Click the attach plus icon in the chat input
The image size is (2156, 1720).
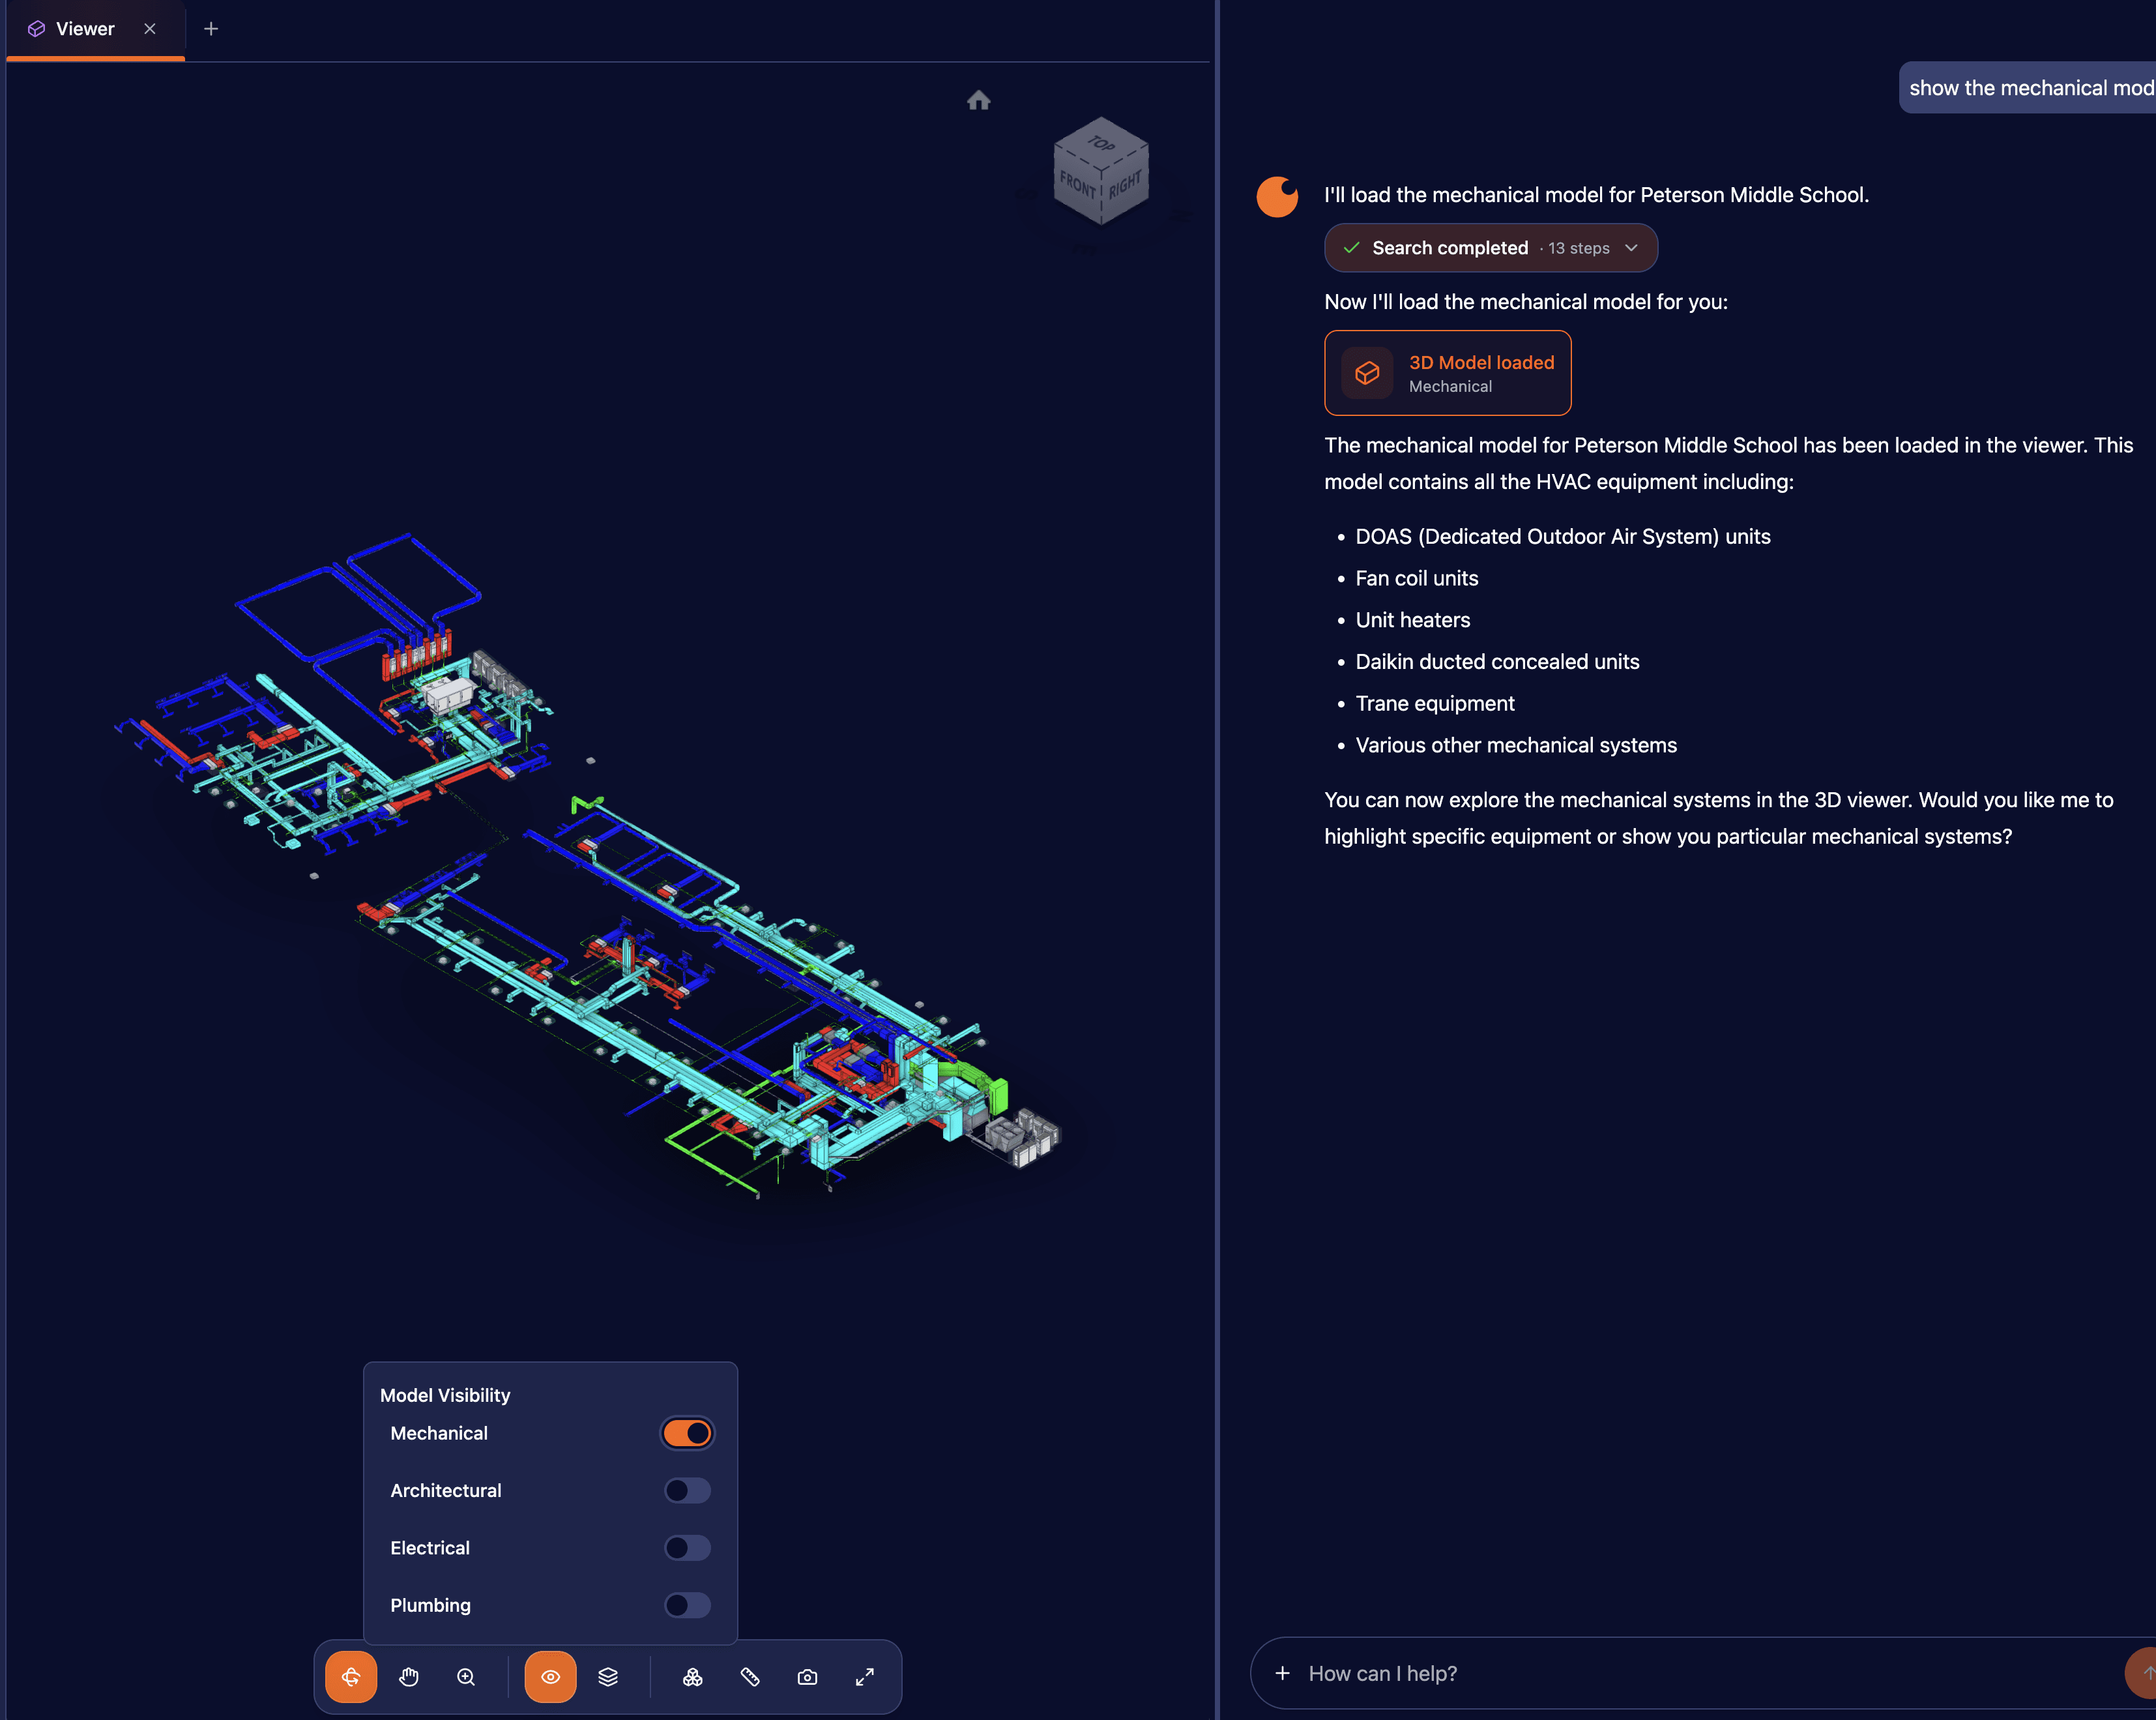click(x=1283, y=1673)
